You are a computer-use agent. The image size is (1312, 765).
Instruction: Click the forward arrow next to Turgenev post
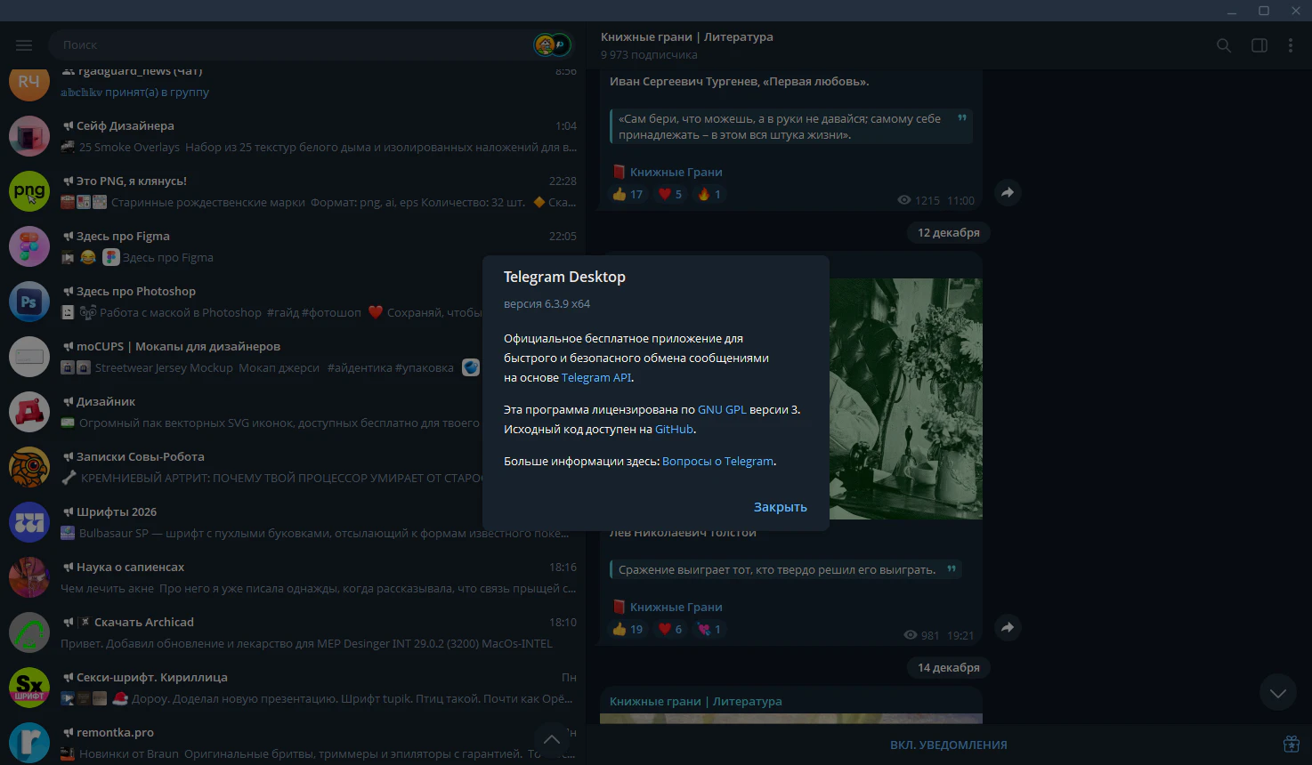click(1007, 192)
